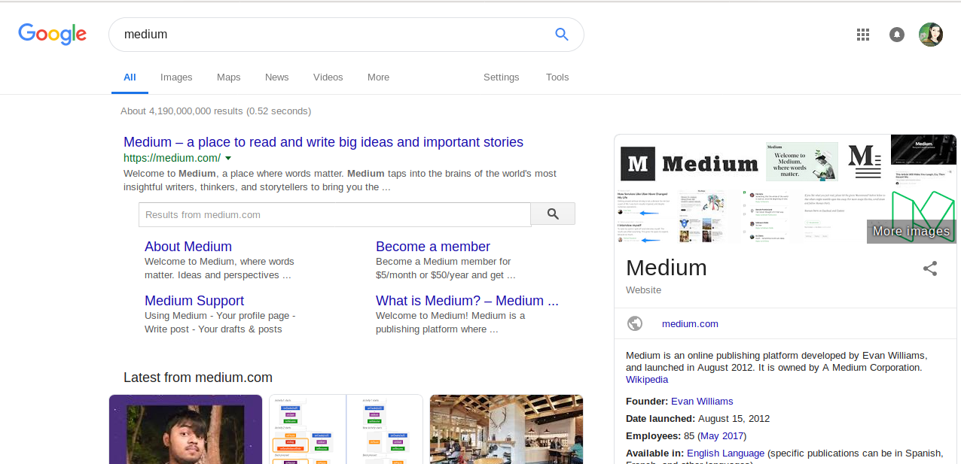
Task: Open the latest story card with flowchart diagrams
Action: (346, 429)
